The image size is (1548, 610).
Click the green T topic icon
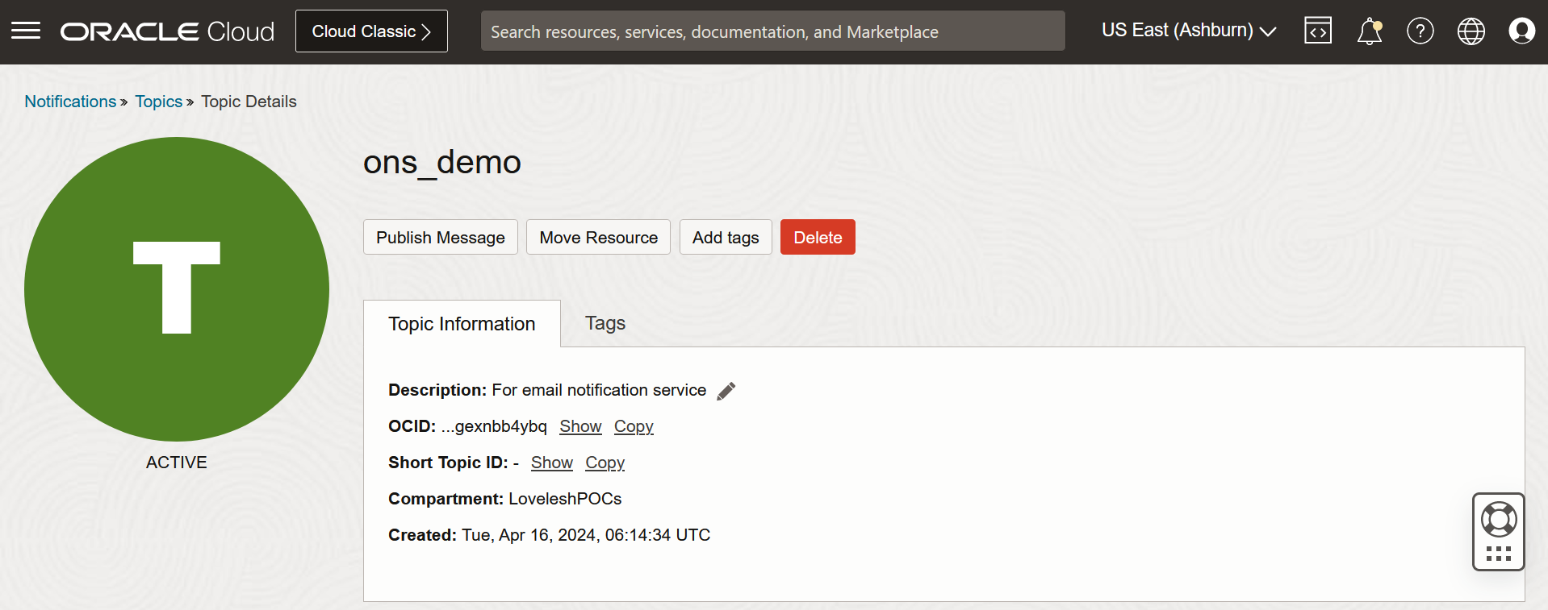(x=177, y=289)
